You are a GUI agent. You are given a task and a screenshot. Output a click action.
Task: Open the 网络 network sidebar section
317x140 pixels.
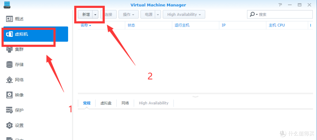coord(36,80)
